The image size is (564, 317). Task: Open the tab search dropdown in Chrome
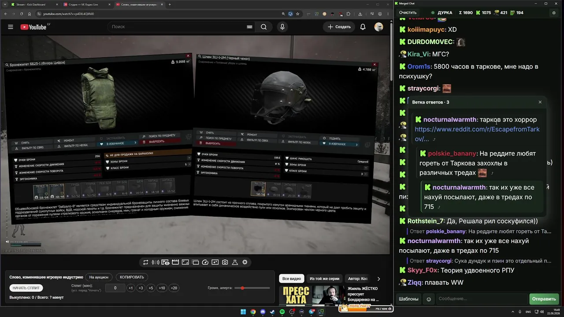click(5, 4)
